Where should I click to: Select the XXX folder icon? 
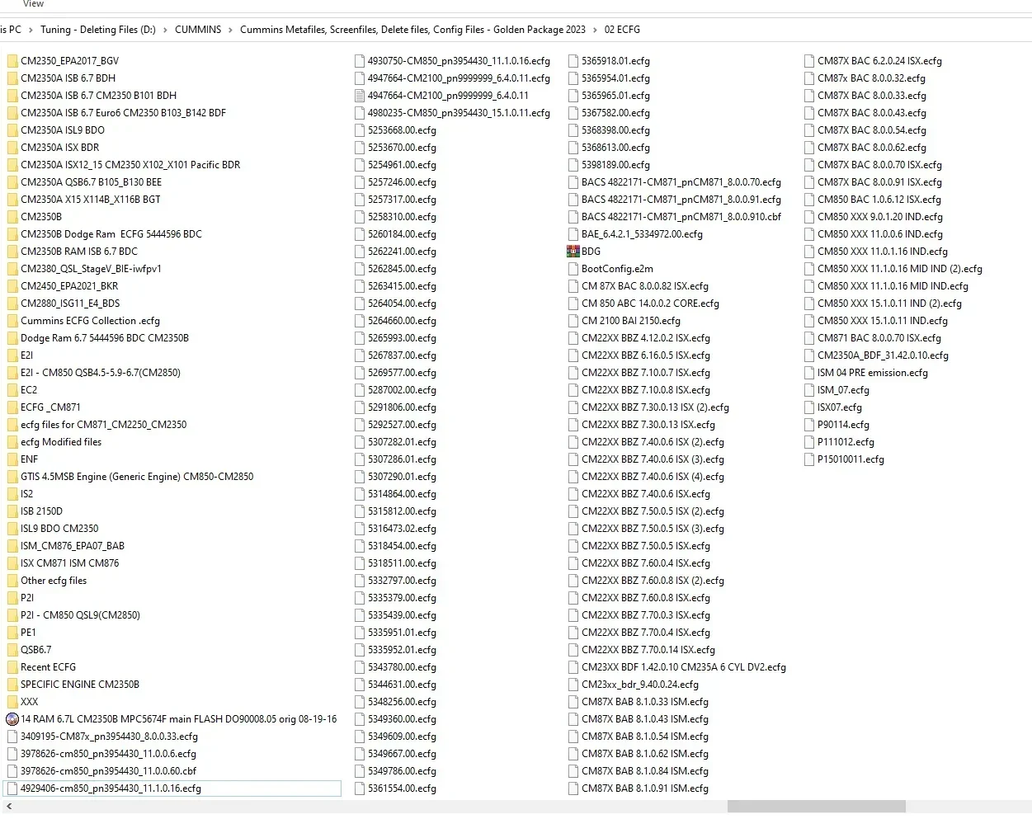pyautogui.click(x=12, y=701)
